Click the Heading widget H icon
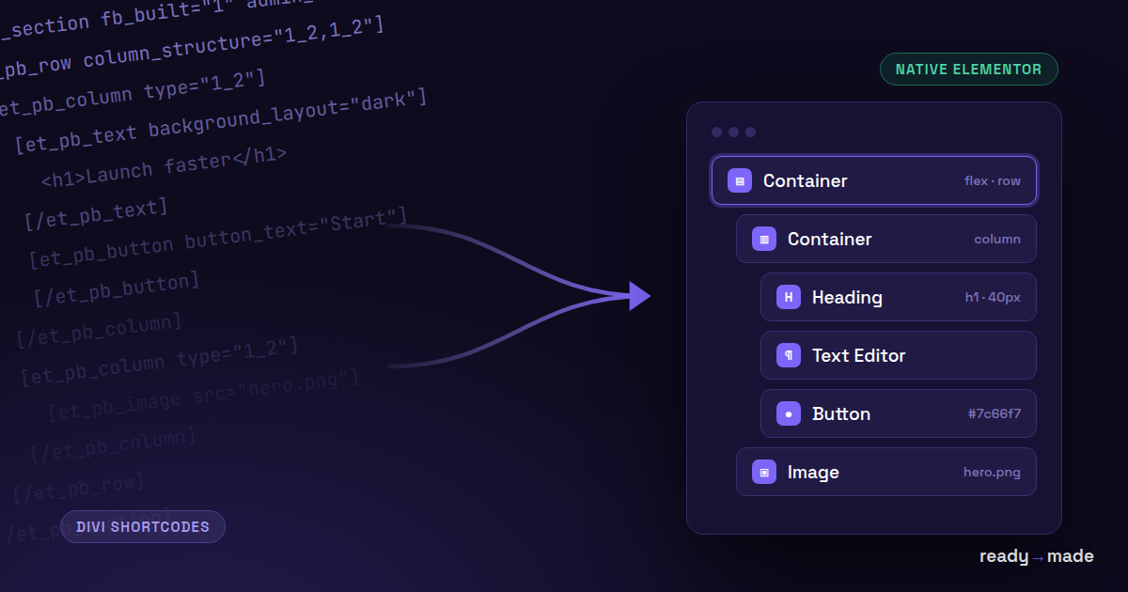The width and height of the screenshot is (1128, 592). [x=789, y=297]
